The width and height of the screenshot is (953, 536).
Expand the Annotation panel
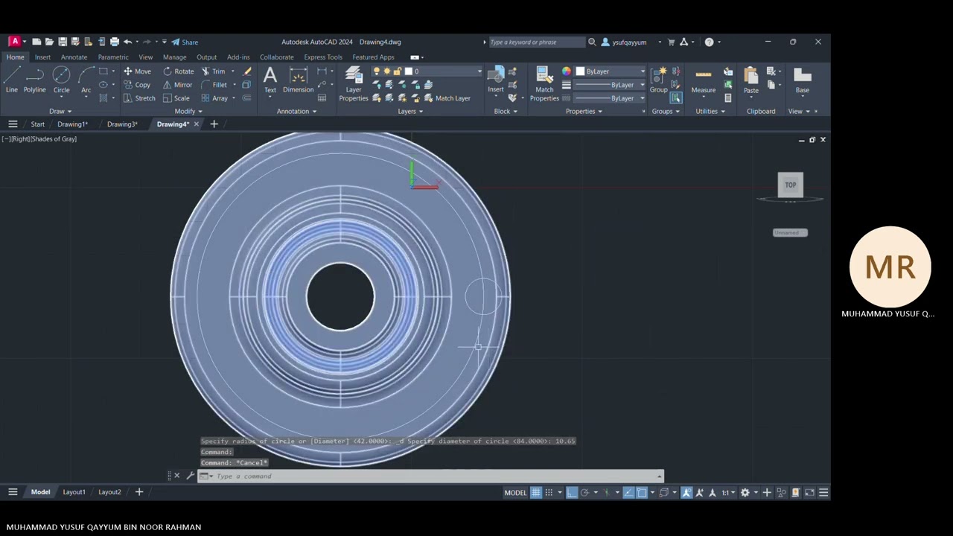pos(296,111)
